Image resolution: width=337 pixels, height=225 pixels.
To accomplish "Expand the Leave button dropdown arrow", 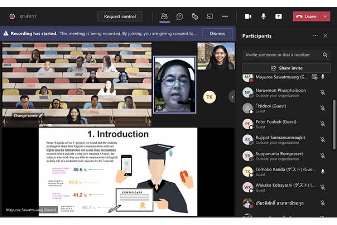I will (x=325, y=16).
